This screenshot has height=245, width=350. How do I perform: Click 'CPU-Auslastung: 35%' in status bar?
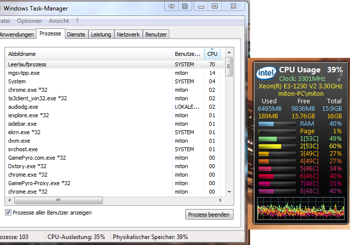tap(76, 237)
